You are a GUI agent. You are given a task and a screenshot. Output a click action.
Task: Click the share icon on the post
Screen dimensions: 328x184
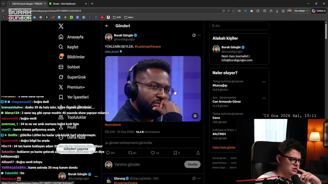click(x=198, y=153)
